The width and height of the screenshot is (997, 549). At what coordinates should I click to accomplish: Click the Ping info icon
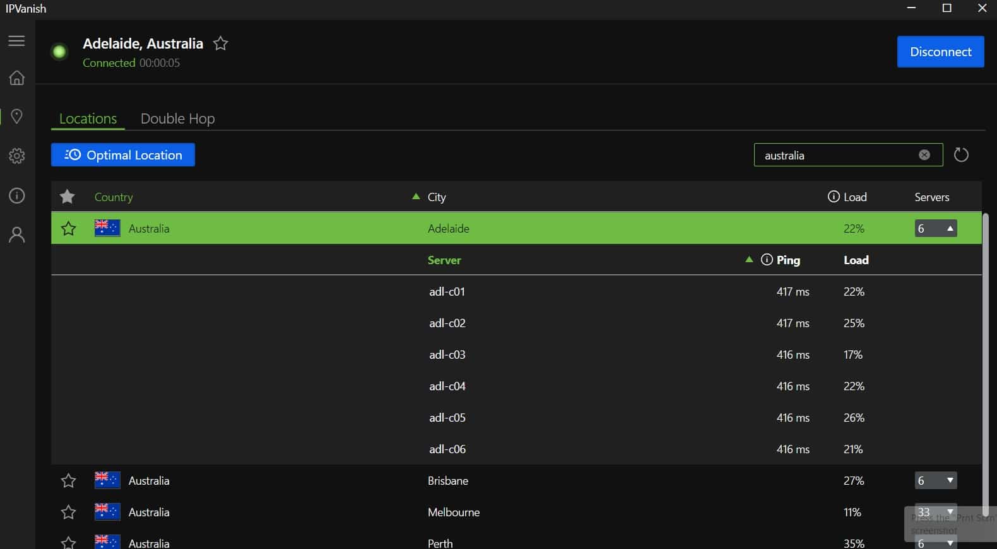pyautogui.click(x=767, y=260)
